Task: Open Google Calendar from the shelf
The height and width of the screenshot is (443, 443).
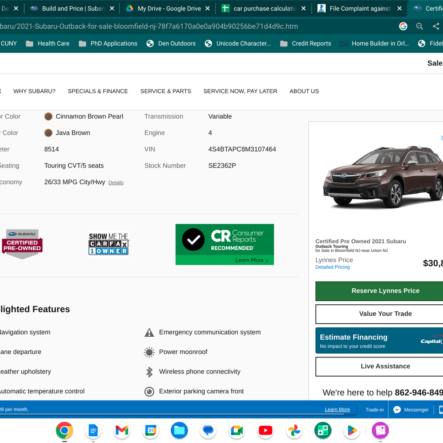Action: [151, 430]
